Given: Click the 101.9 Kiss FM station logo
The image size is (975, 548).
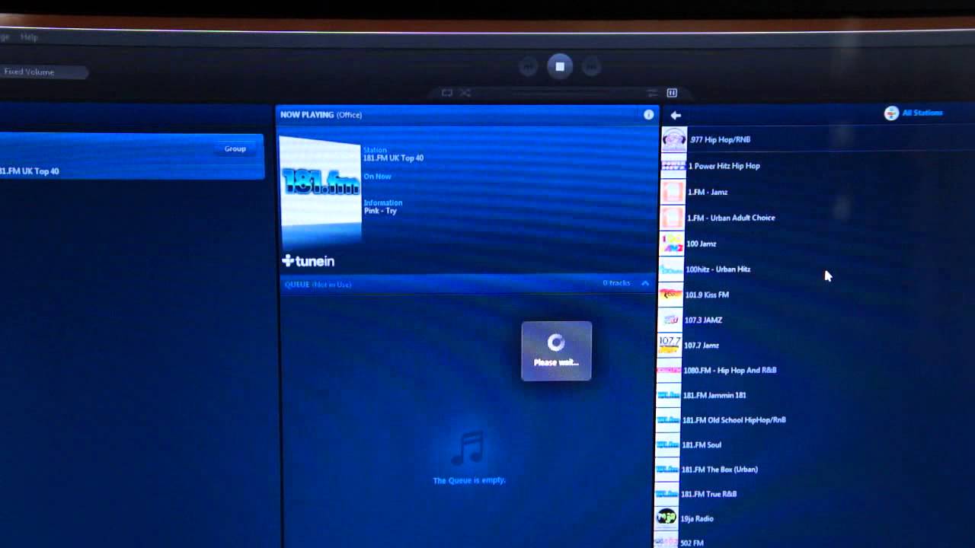Looking at the screenshot, I should coord(670,295).
